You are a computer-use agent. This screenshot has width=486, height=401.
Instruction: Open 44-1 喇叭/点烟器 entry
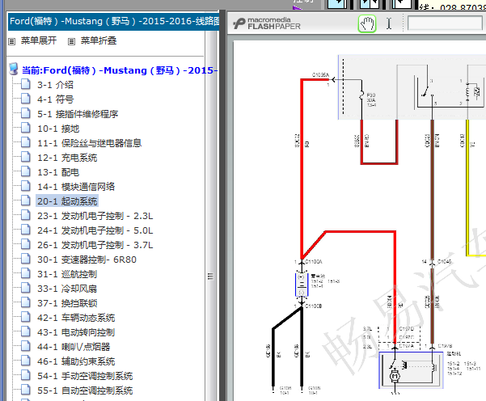click(x=74, y=347)
